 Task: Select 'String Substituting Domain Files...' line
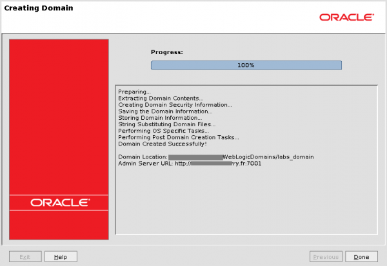[167, 124]
